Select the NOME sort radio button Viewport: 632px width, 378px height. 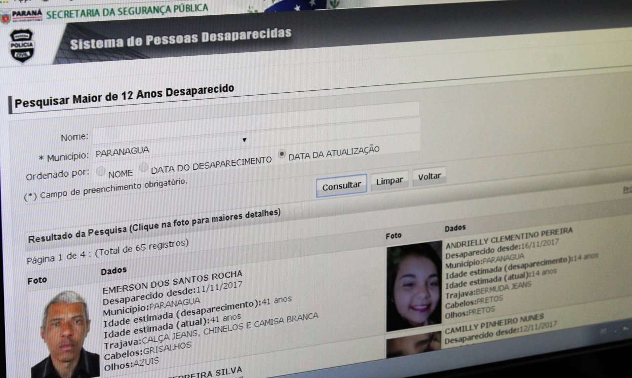click(x=101, y=172)
